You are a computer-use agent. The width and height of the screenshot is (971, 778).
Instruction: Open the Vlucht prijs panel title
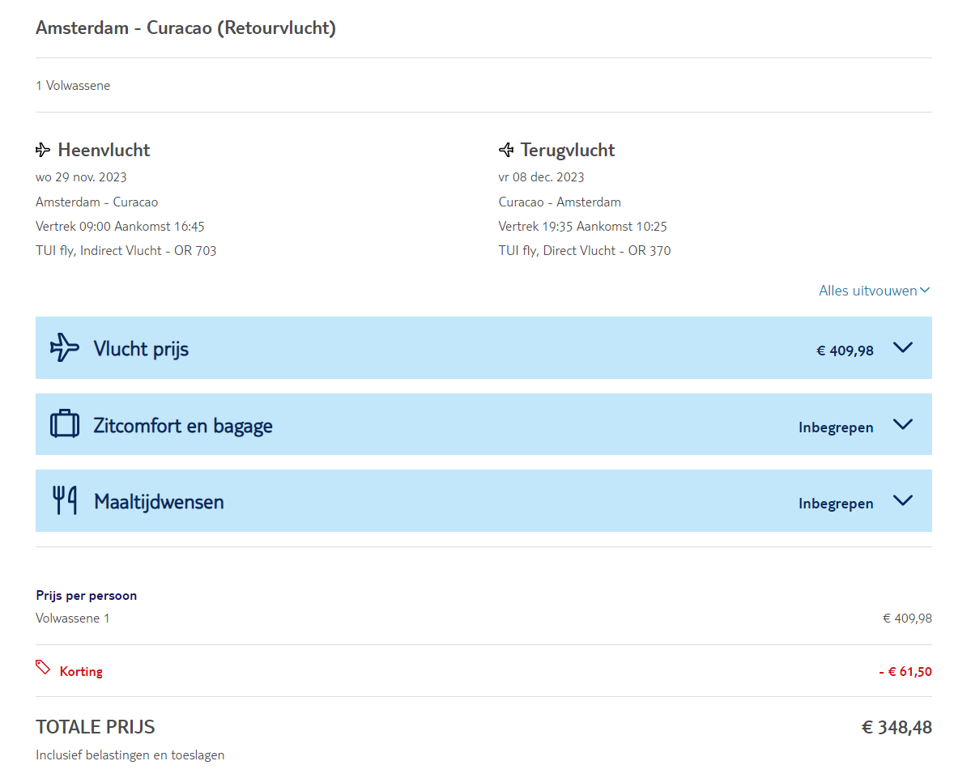pos(141,349)
